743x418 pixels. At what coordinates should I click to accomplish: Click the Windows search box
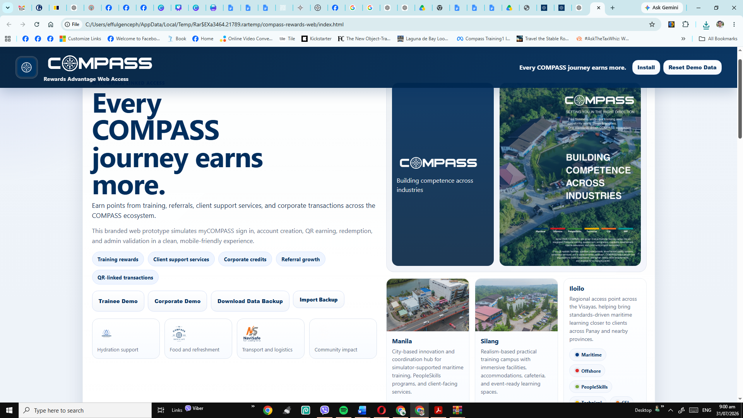point(85,410)
